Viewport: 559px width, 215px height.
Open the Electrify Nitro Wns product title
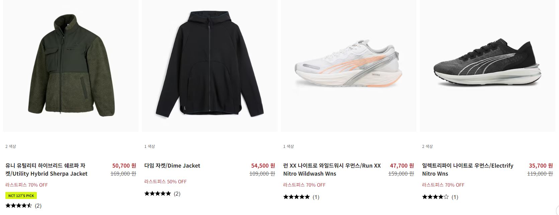click(468, 170)
